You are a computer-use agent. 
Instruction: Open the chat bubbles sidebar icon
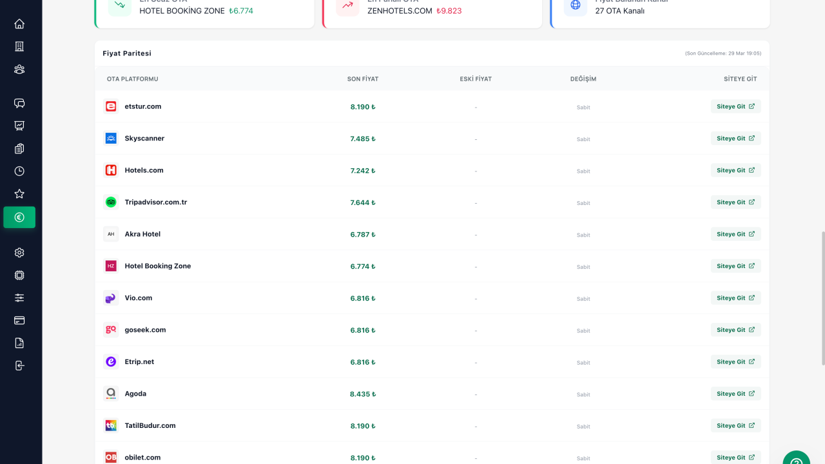[x=19, y=103]
